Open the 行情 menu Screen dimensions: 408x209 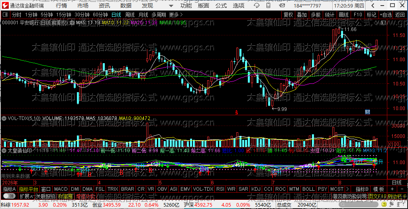[61, 6]
